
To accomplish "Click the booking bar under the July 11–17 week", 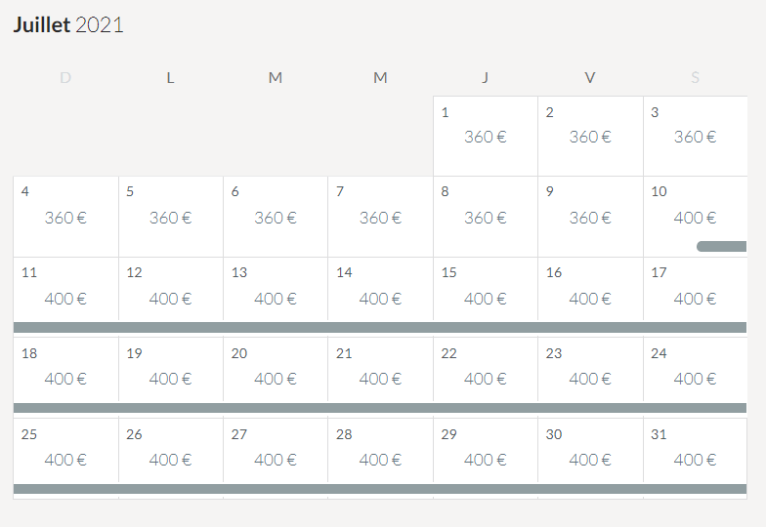I will pyautogui.click(x=380, y=328).
